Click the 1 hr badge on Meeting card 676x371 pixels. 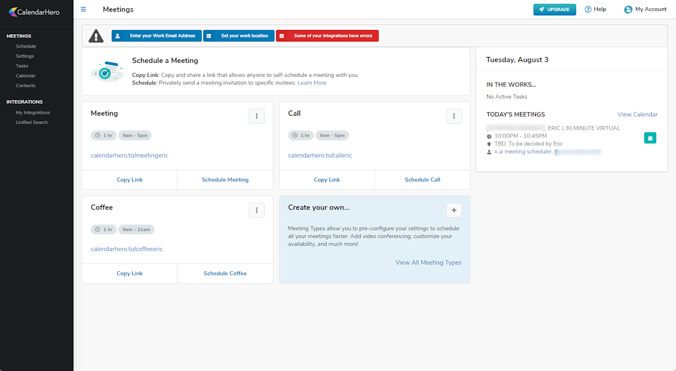click(x=104, y=135)
